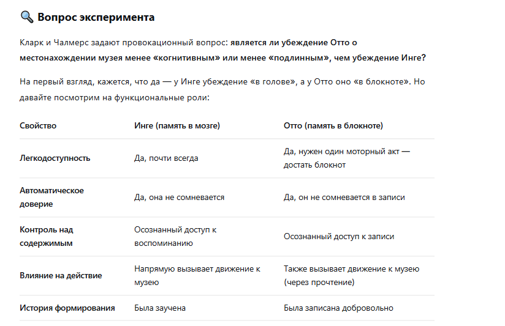The width and height of the screenshot is (505, 326).
Task: Select the 'Легкодоступность' row label
Action: tap(55, 158)
